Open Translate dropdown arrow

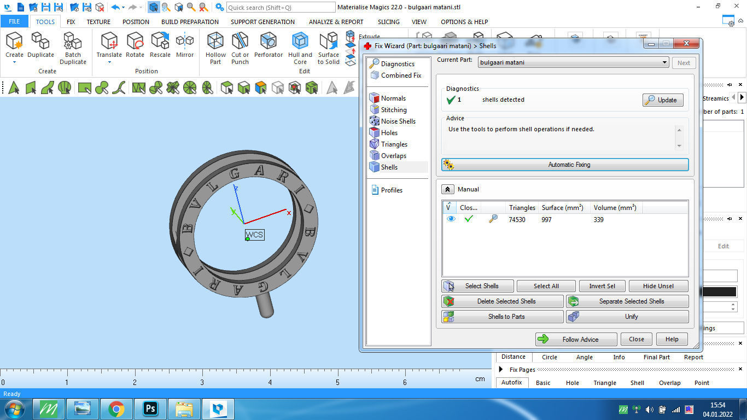109,62
